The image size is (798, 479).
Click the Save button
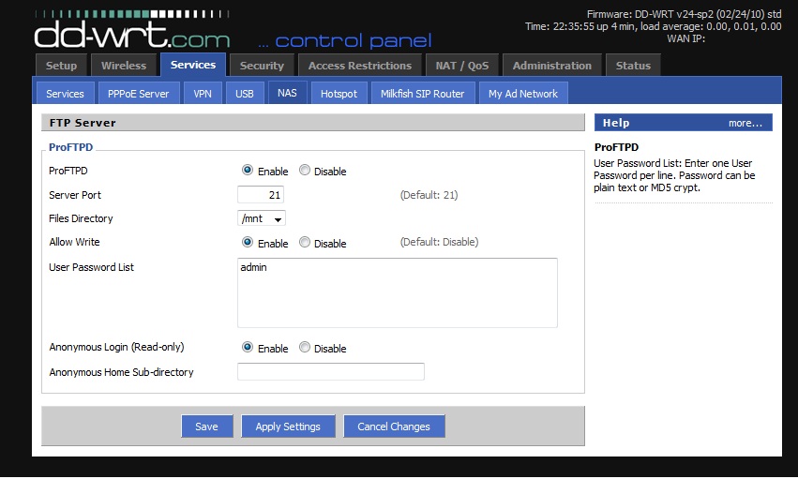click(x=206, y=427)
